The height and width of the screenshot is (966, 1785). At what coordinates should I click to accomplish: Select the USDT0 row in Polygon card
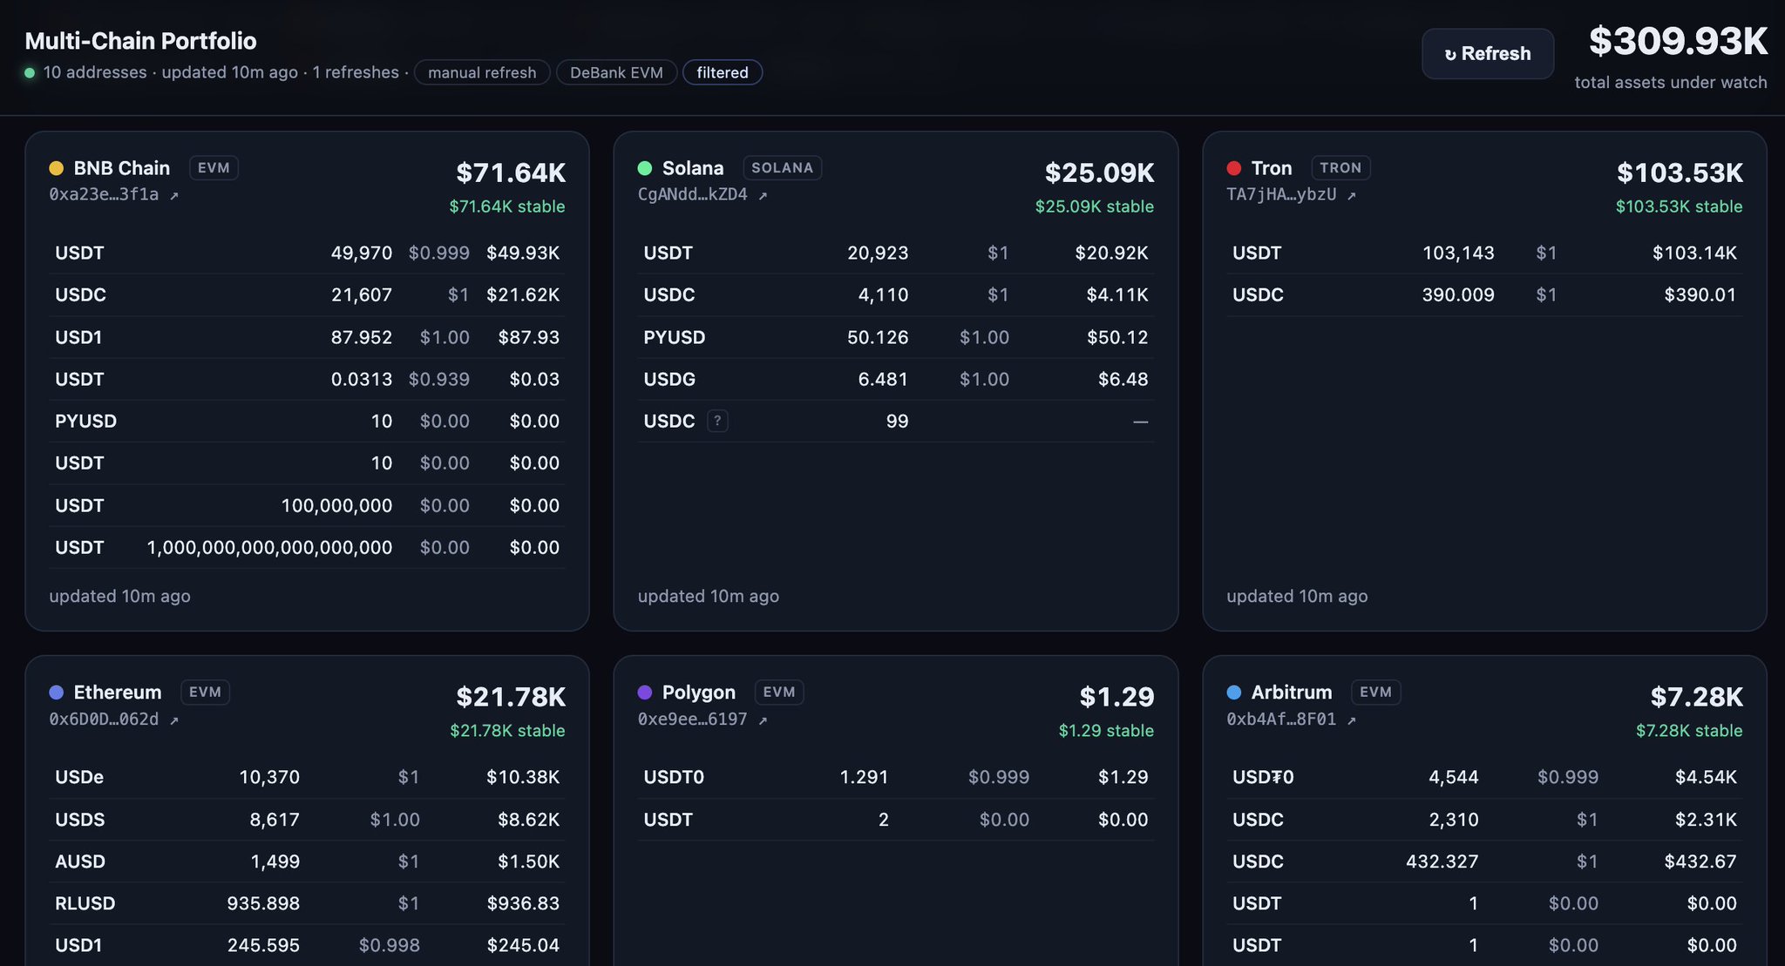[x=896, y=778]
